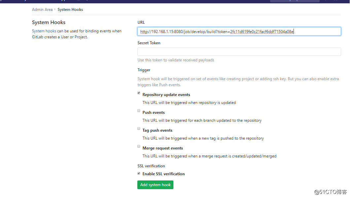Click the Add system hook button
Image resolution: width=350 pixels, height=198 pixels.
coord(155,184)
